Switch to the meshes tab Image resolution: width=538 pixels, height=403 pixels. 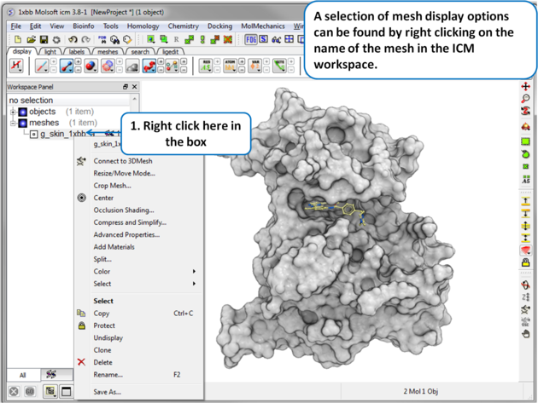108,52
